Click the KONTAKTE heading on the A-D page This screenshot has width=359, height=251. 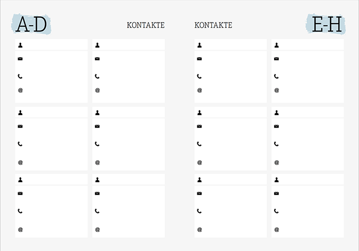pos(146,25)
